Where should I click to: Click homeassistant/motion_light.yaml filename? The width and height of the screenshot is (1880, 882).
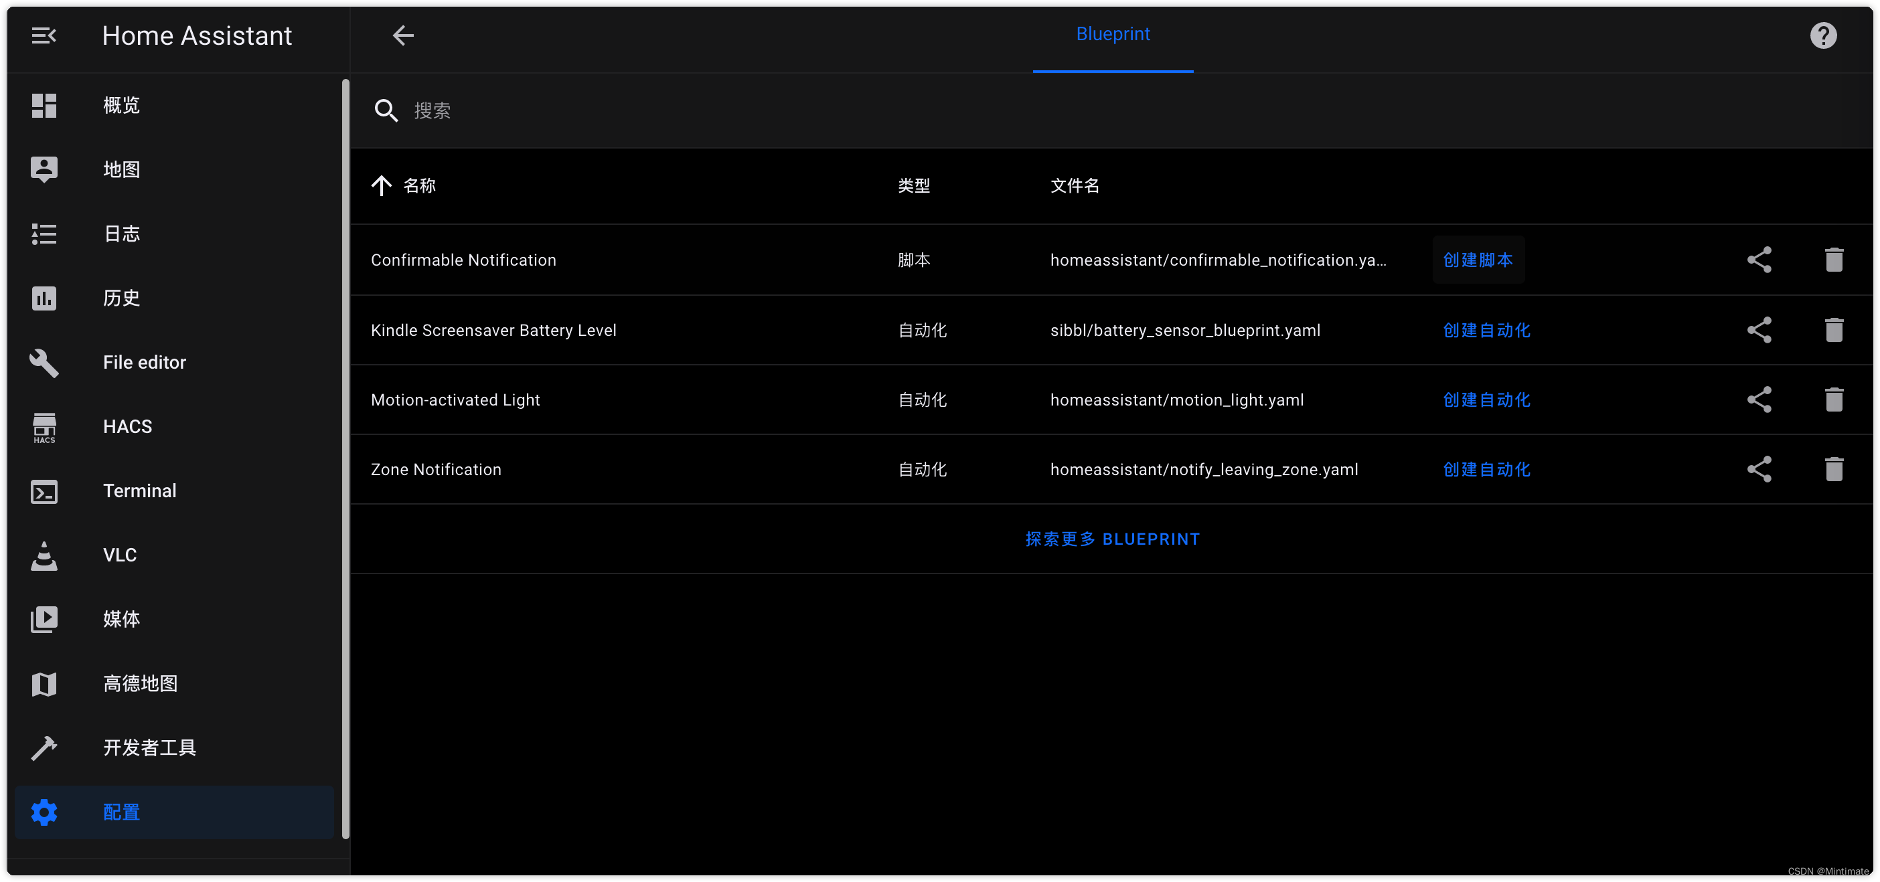coord(1176,400)
